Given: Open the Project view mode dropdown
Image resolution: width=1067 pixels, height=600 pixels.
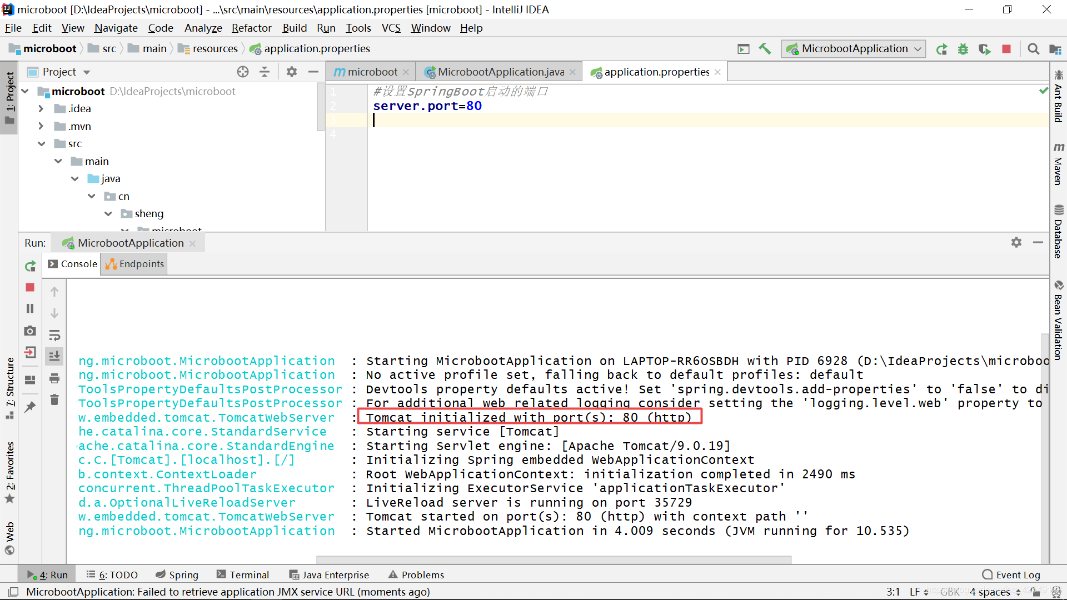Looking at the screenshot, I should click(87, 72).
